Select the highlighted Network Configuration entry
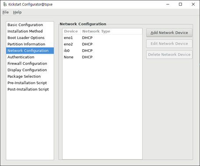 pos(30,51)
